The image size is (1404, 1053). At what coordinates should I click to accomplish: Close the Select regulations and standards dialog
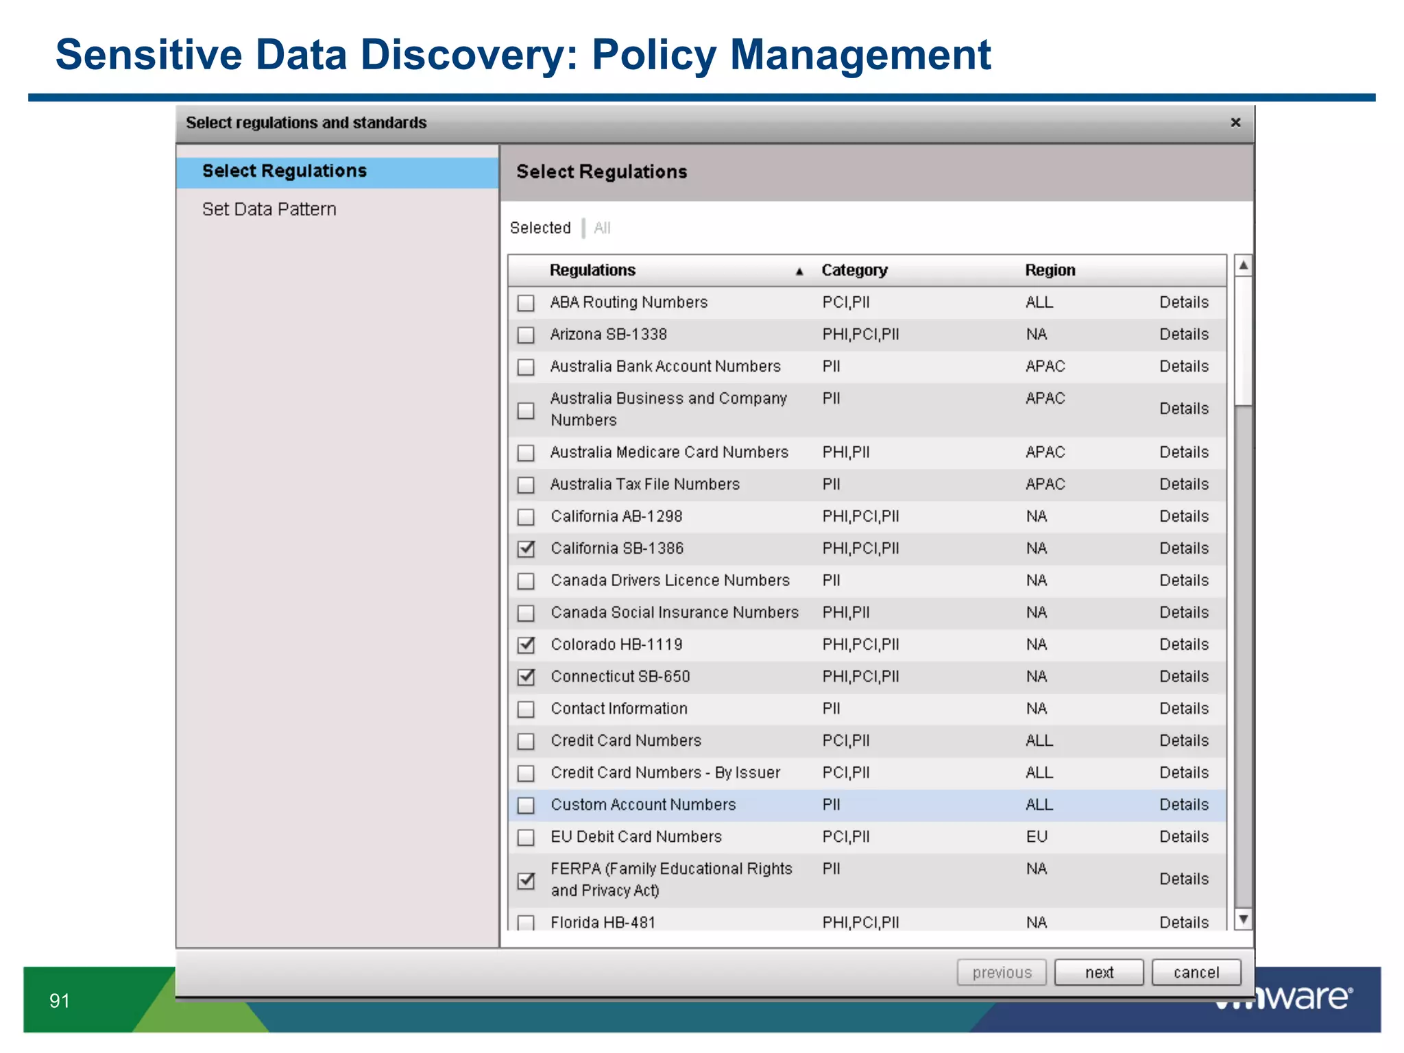click(1235, 123)
